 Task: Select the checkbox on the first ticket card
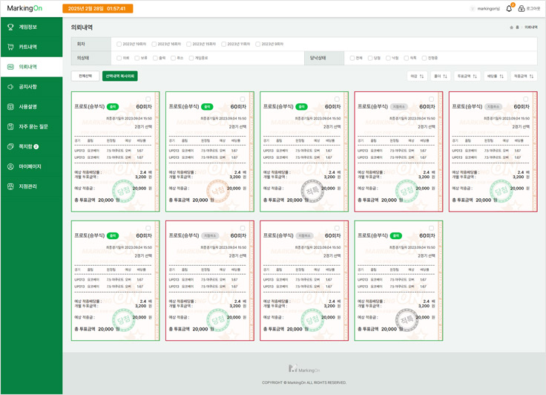[148, 99]
